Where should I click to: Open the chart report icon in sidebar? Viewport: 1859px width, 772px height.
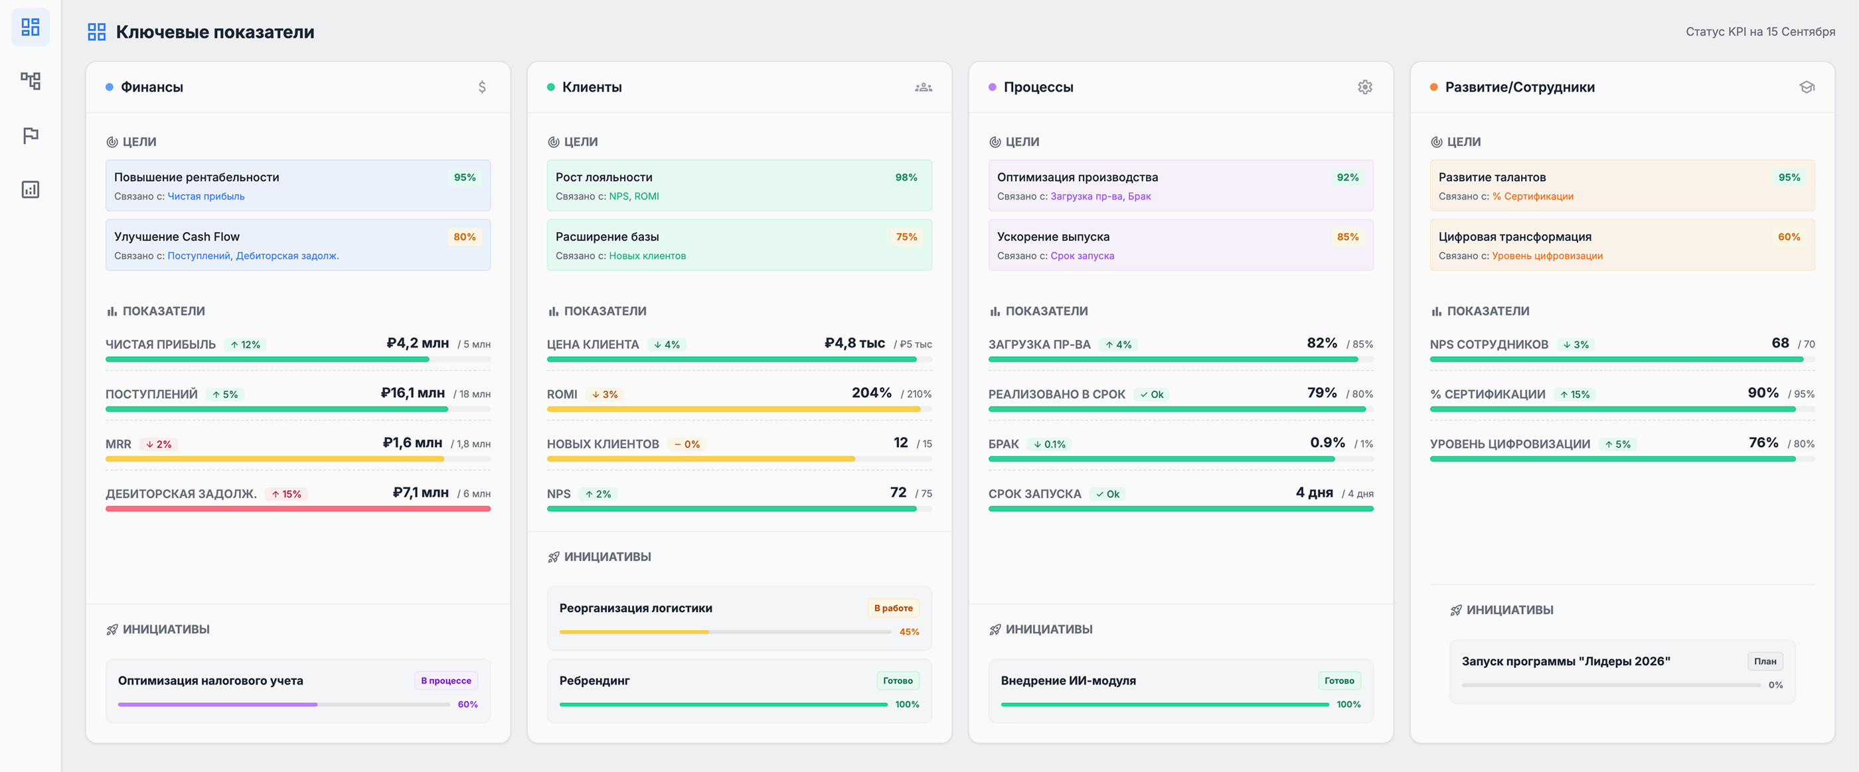click(31, 190)
